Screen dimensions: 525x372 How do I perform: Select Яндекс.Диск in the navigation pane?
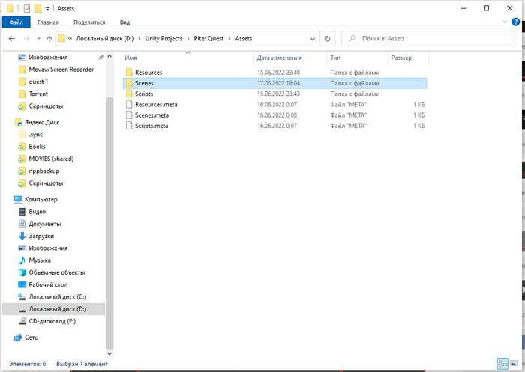point(45,122)
